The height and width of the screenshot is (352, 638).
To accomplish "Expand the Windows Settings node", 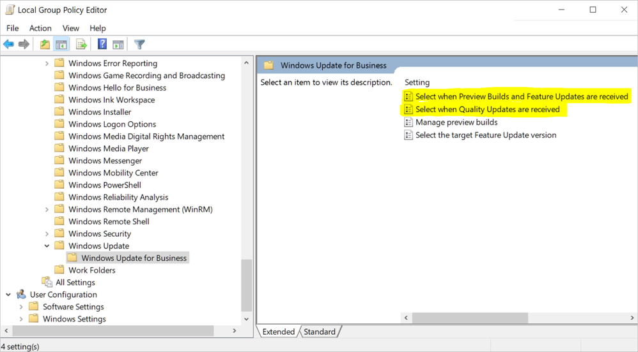I will click(21, 319).
